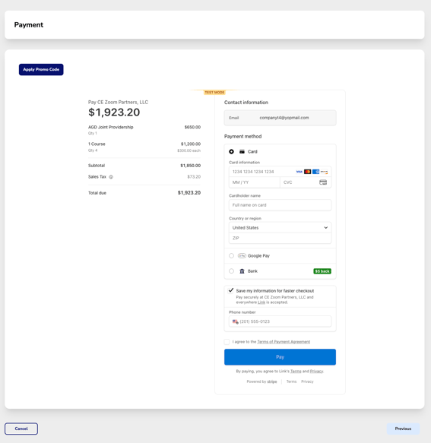Open the United States country dropdown
Viewport: 431px width, 443px height.
coord(280,228)
